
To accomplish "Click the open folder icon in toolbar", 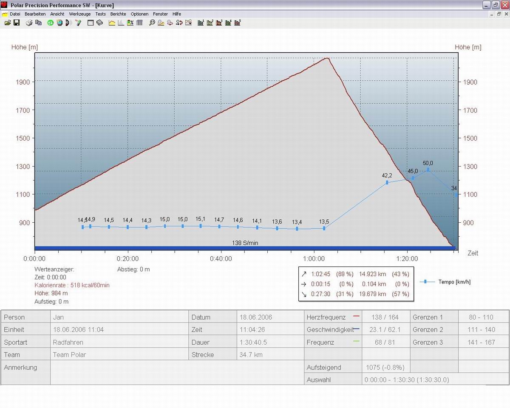I will (x=8, y=23).
